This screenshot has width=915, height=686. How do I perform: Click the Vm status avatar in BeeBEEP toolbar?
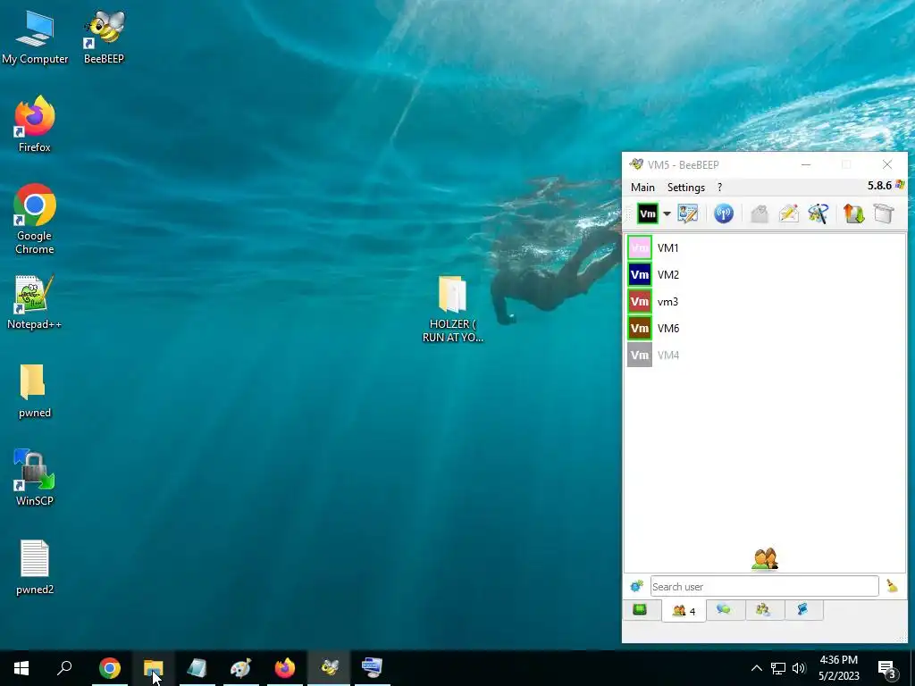point(647,214)
